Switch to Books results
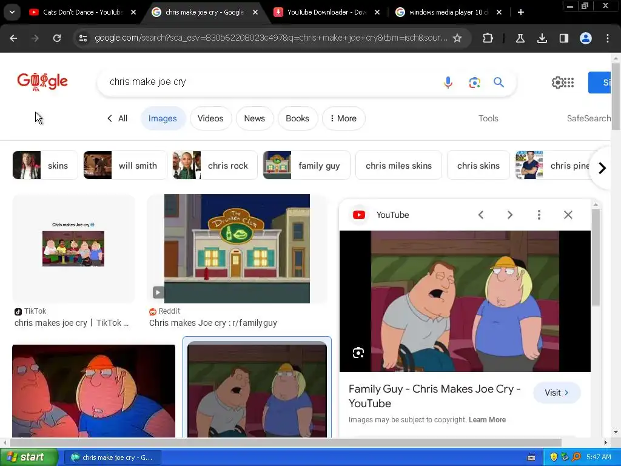Image resolution: width=621 pixels, height=466 pixels. 297,118
